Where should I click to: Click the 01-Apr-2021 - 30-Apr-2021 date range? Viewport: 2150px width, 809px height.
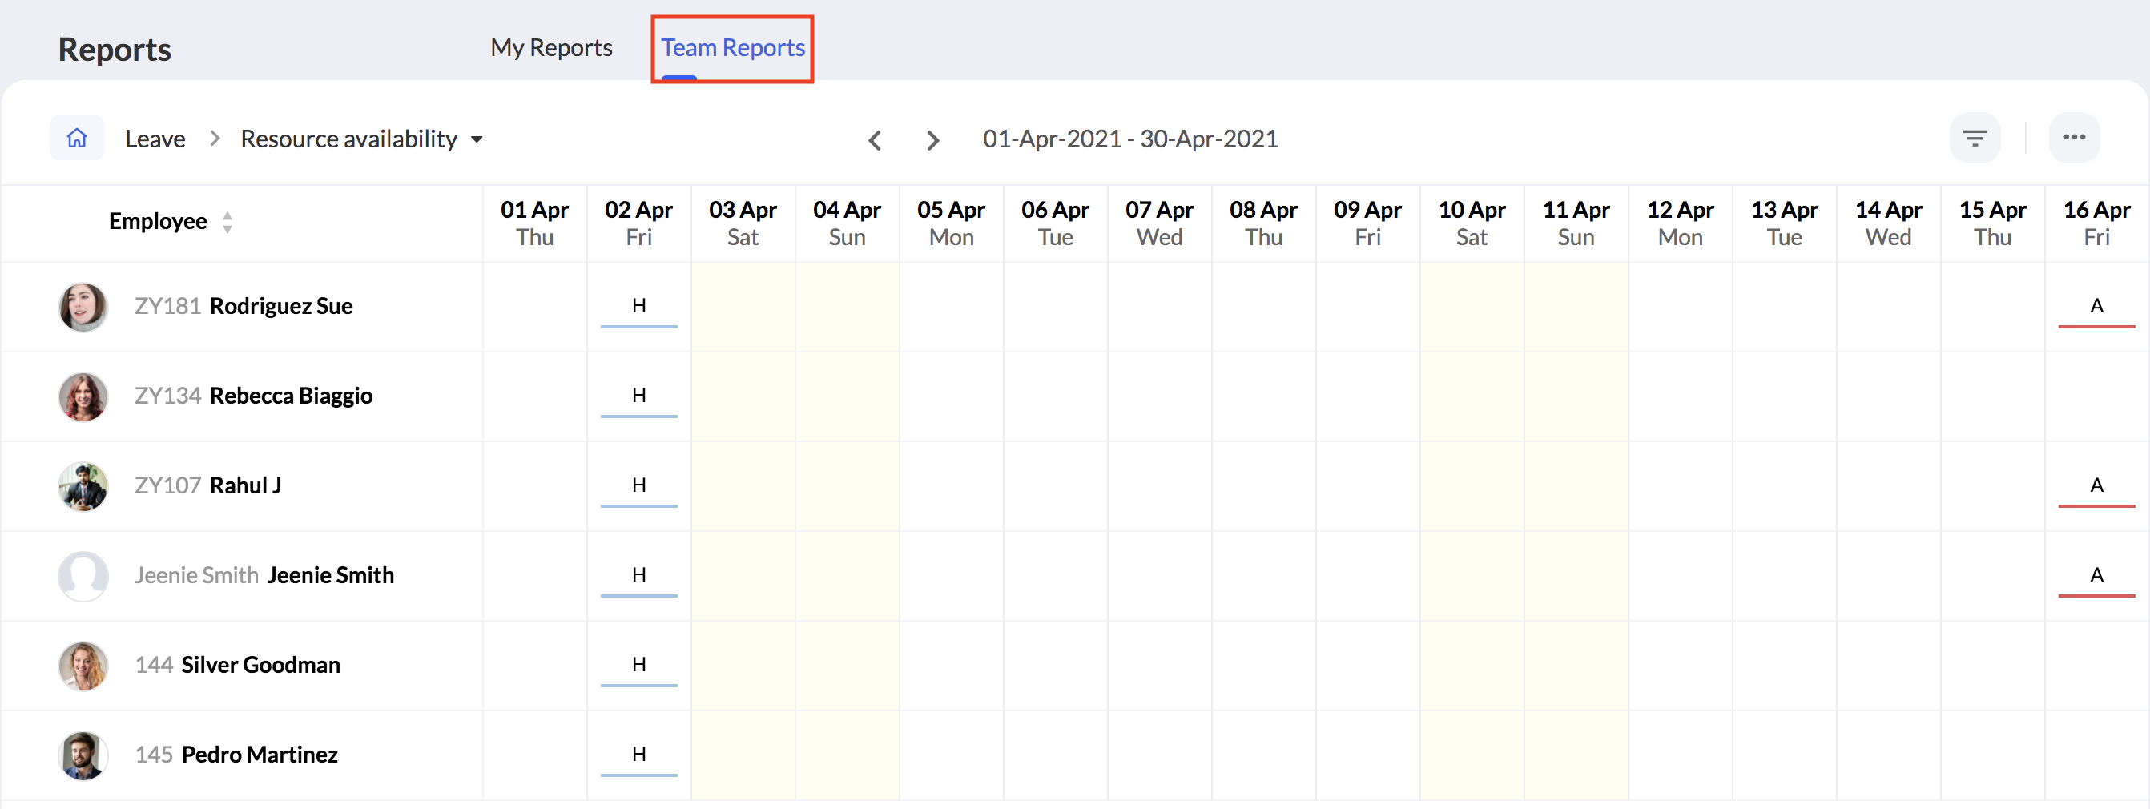[1130, 139]
